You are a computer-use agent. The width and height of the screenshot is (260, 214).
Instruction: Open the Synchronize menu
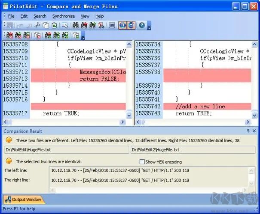tap(63, 16)
